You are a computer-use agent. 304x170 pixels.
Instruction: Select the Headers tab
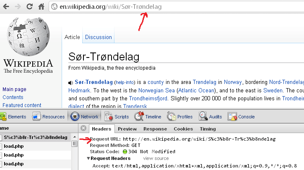[101, 129]
